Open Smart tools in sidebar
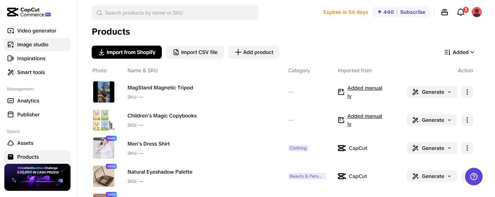 (x=31, y=72)
